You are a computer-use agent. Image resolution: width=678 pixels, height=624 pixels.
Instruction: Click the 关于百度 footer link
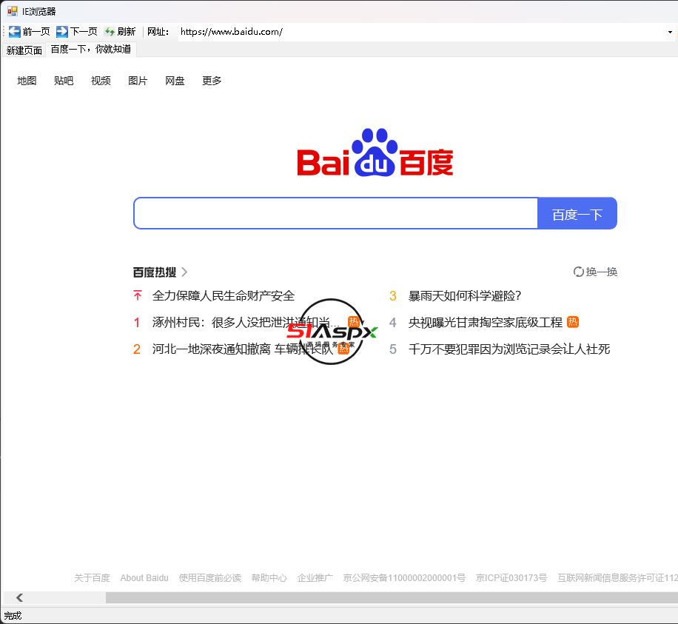click(x=92, y=577)
